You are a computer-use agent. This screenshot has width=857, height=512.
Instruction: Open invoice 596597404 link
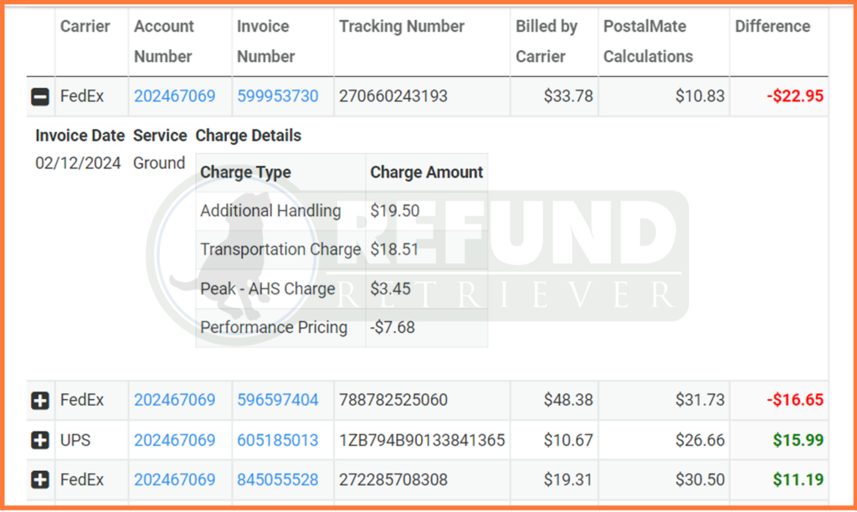point(278,401)
